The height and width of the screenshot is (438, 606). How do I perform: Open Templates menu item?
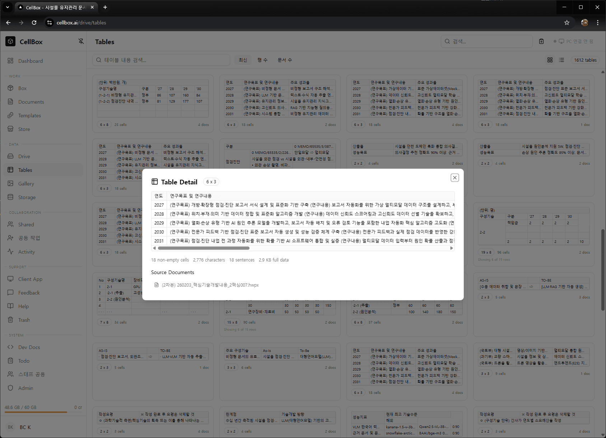click(29, 116)
